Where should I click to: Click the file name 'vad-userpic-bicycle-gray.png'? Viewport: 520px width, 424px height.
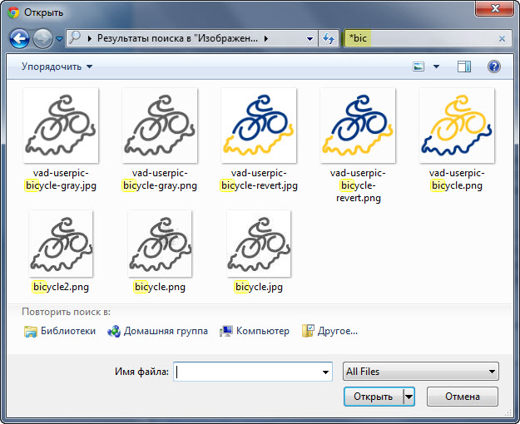[160, 180]
